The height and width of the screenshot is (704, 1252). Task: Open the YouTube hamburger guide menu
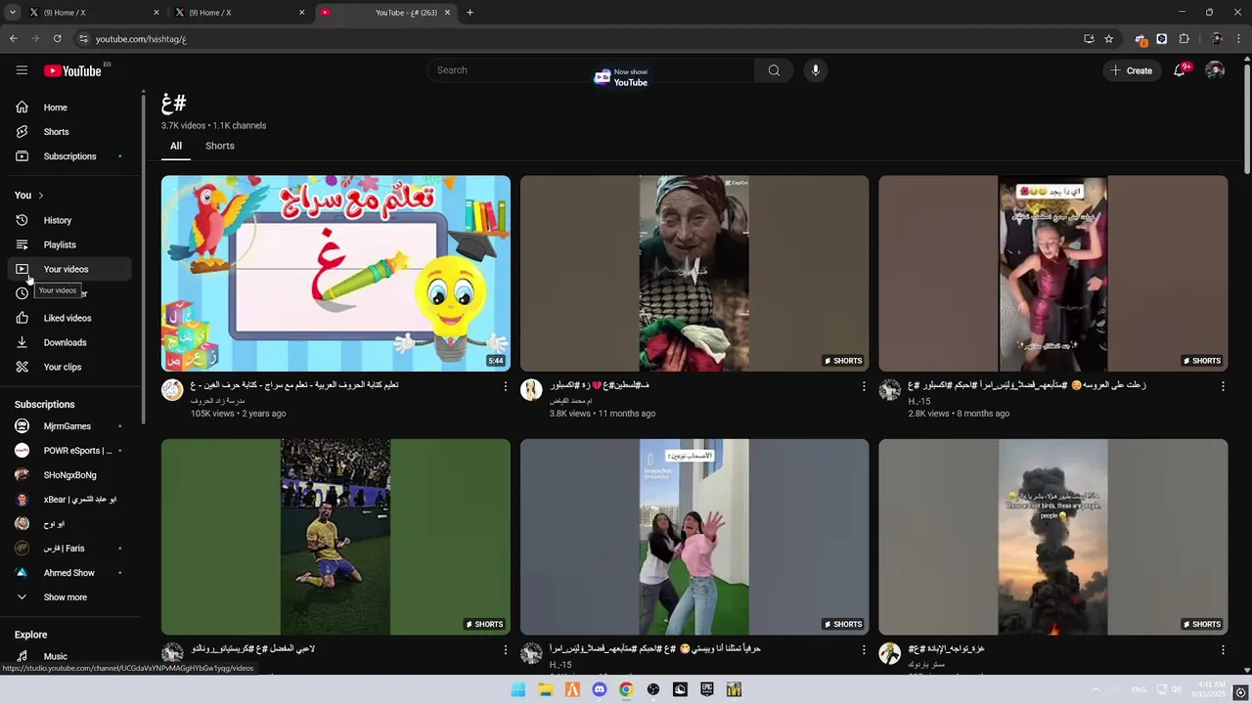pyautogui.click(x=22, y=70)
